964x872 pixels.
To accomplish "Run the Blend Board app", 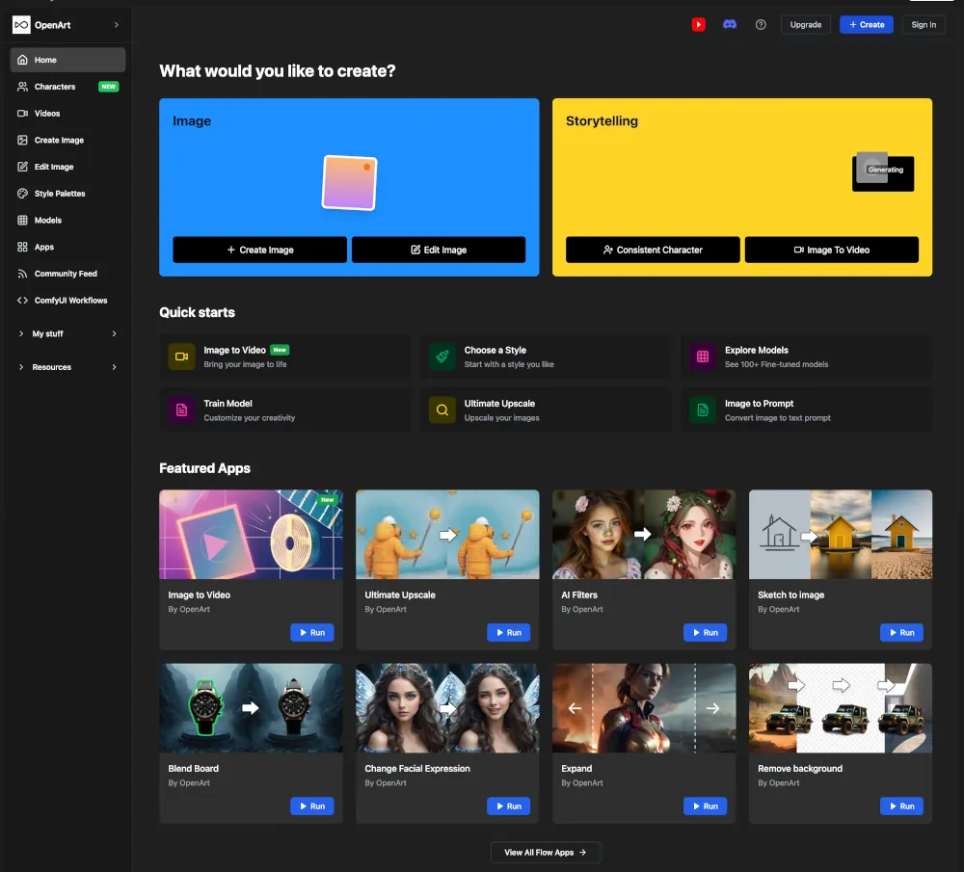I will [311, 806].
